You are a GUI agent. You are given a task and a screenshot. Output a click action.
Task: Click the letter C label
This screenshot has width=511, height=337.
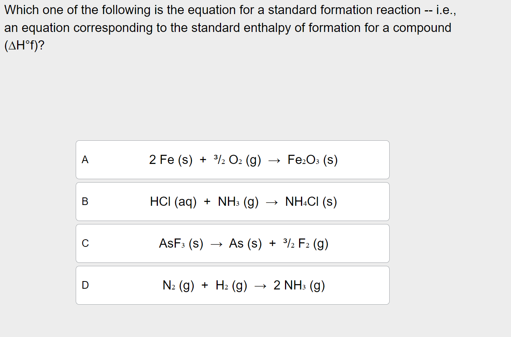coord(85,244)
